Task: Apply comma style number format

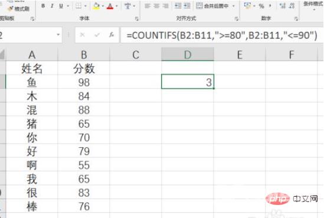Action: pyautogui.click(x=270, y=6)
